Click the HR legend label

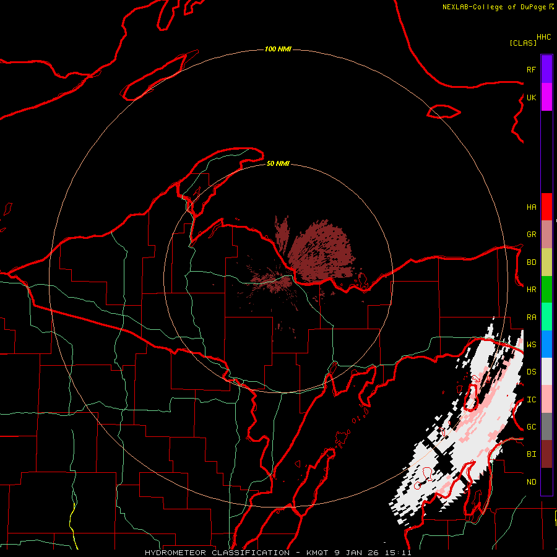click(531, 290)
